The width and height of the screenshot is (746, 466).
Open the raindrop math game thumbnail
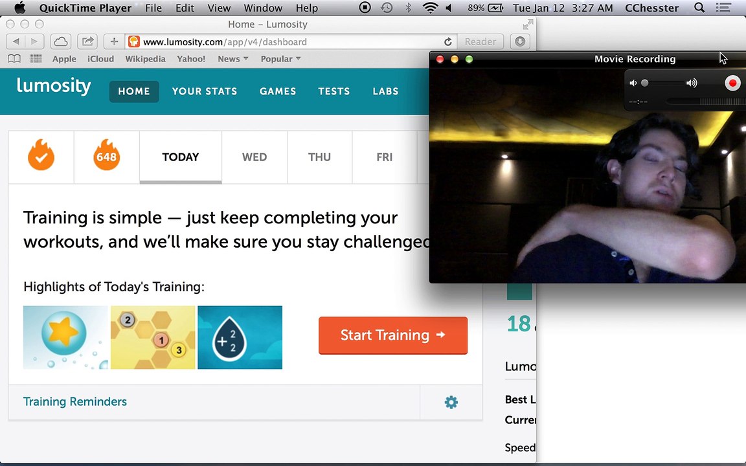(x=240, y=337)
